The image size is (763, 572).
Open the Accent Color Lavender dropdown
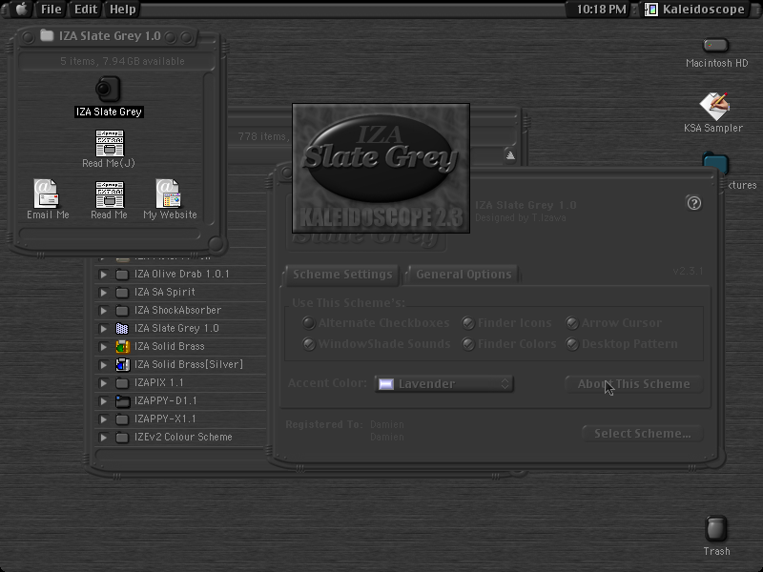point(443,384)
